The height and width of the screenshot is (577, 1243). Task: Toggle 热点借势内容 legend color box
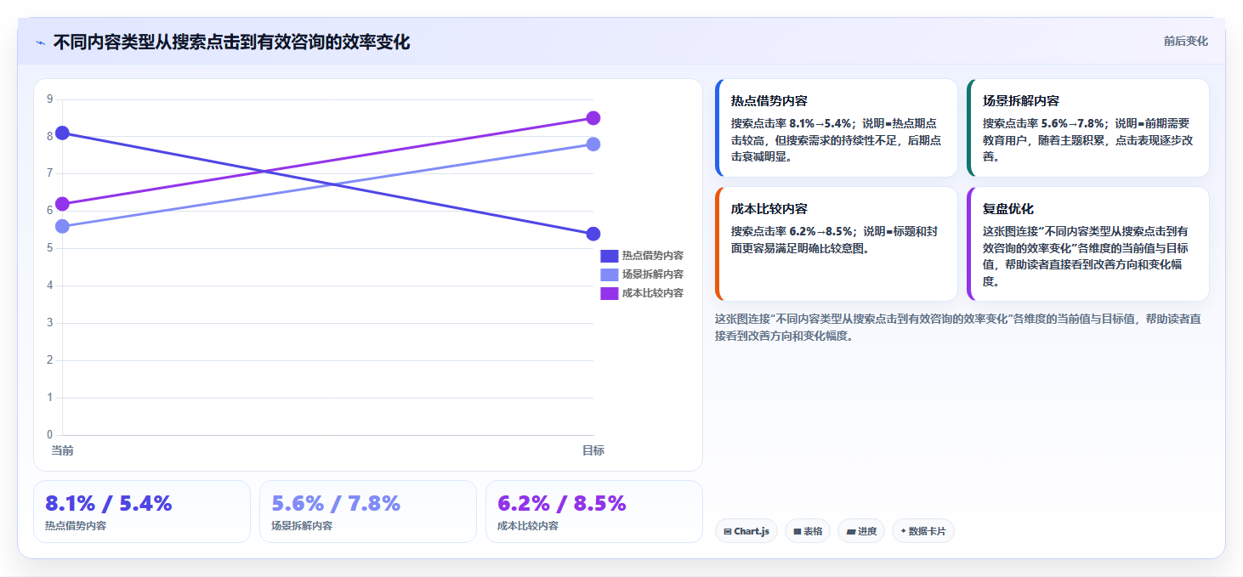coord(609,256)
